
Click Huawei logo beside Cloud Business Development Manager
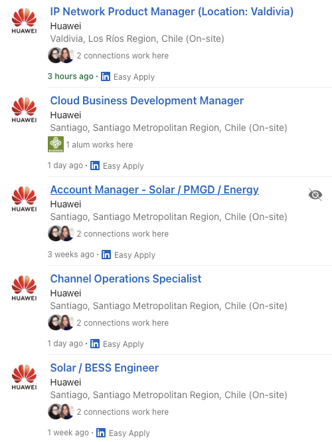point(24,110)
